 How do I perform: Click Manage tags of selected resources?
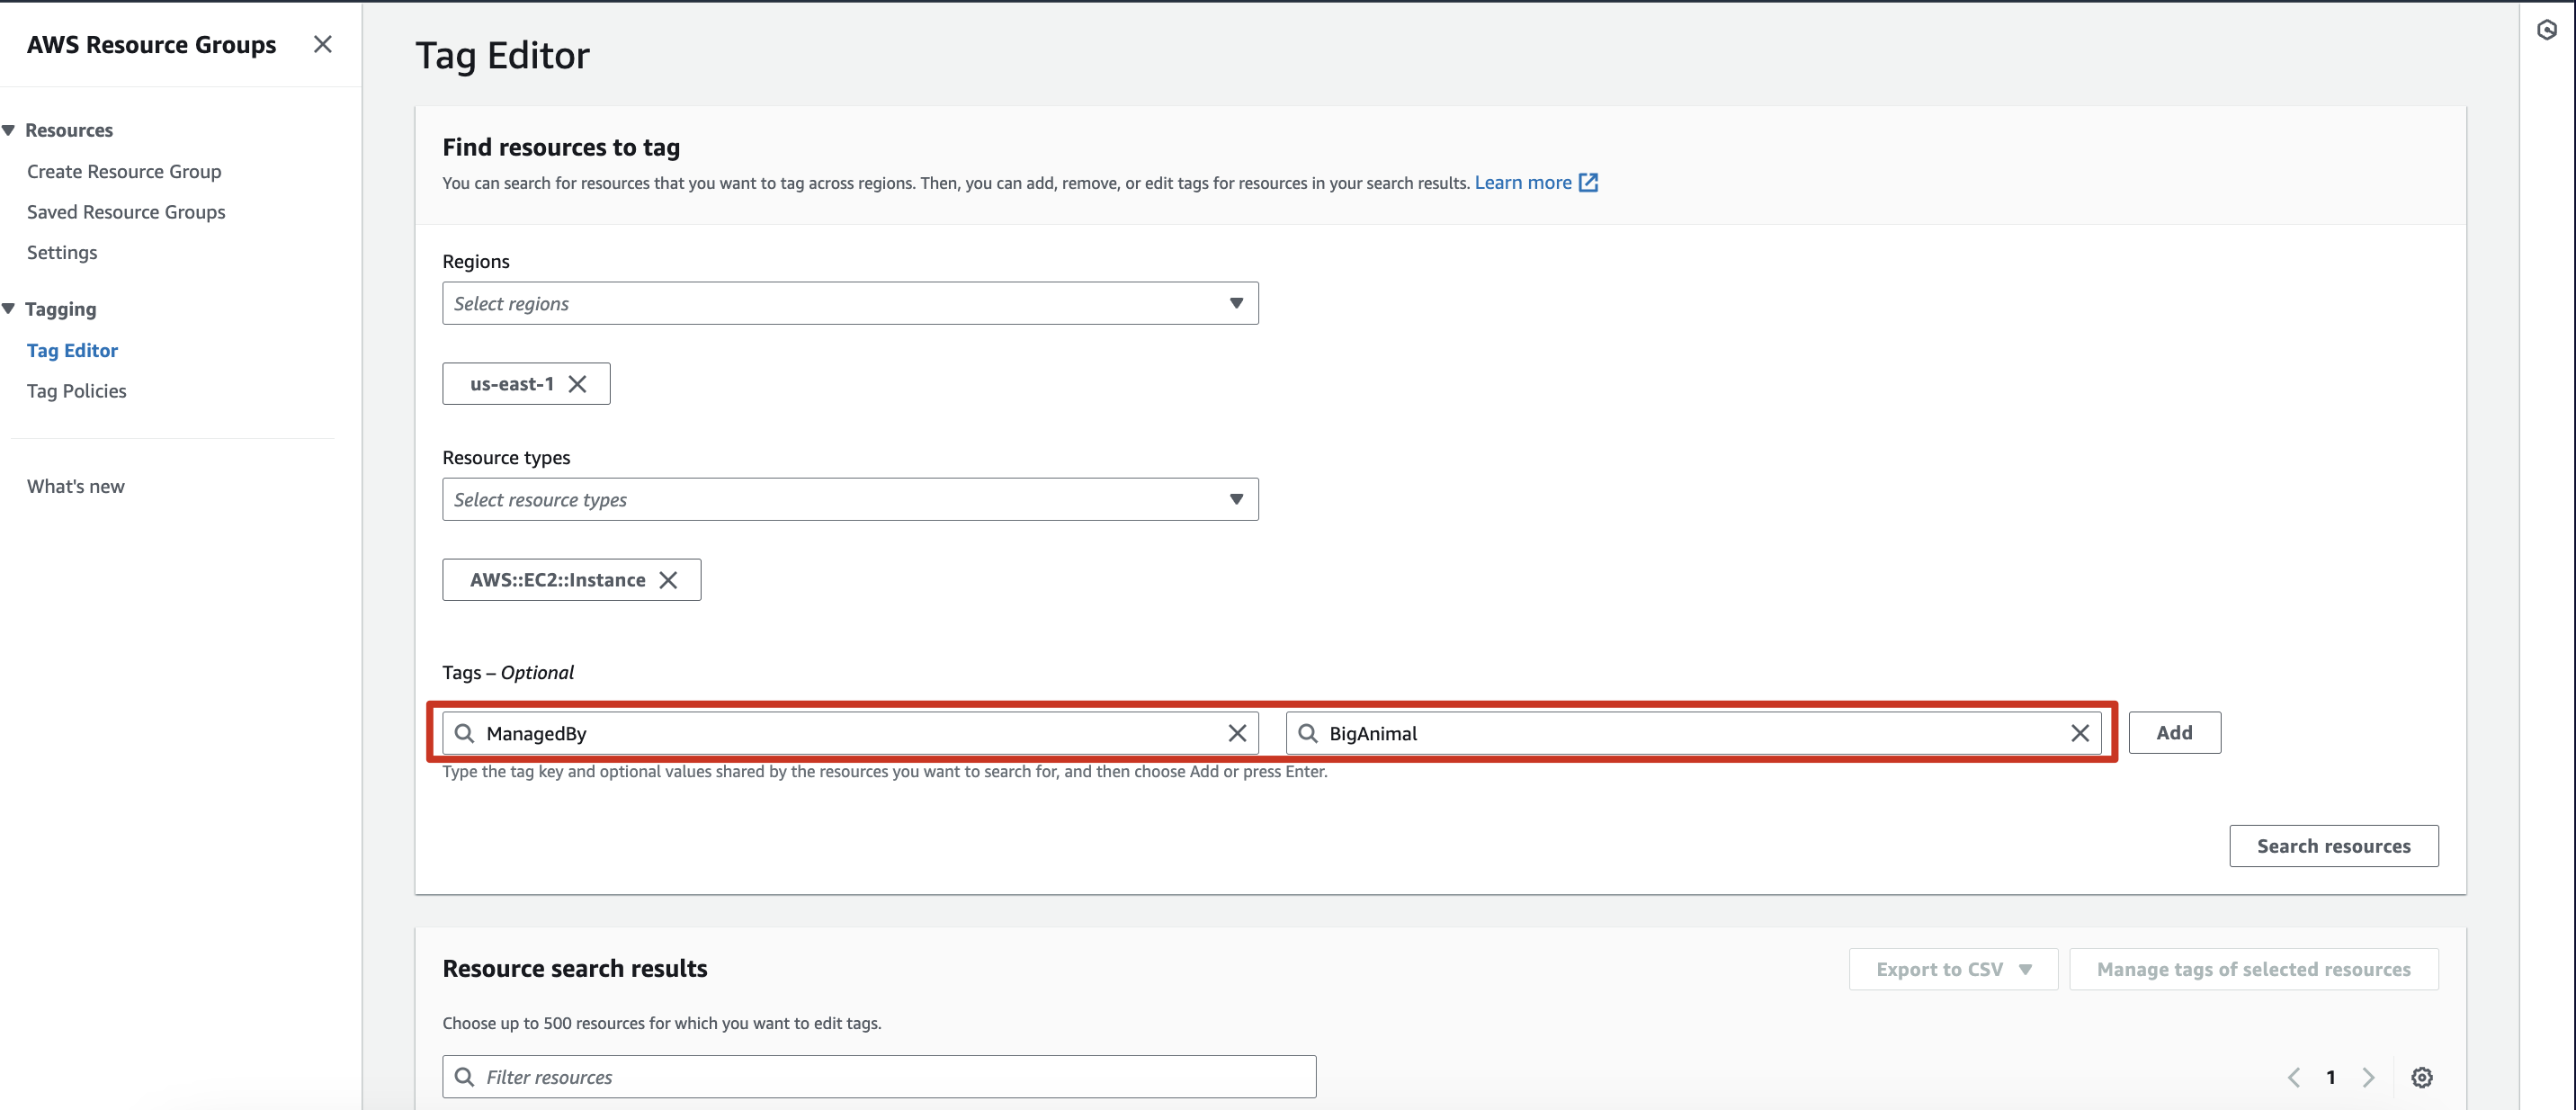(x=2253, y=969)
